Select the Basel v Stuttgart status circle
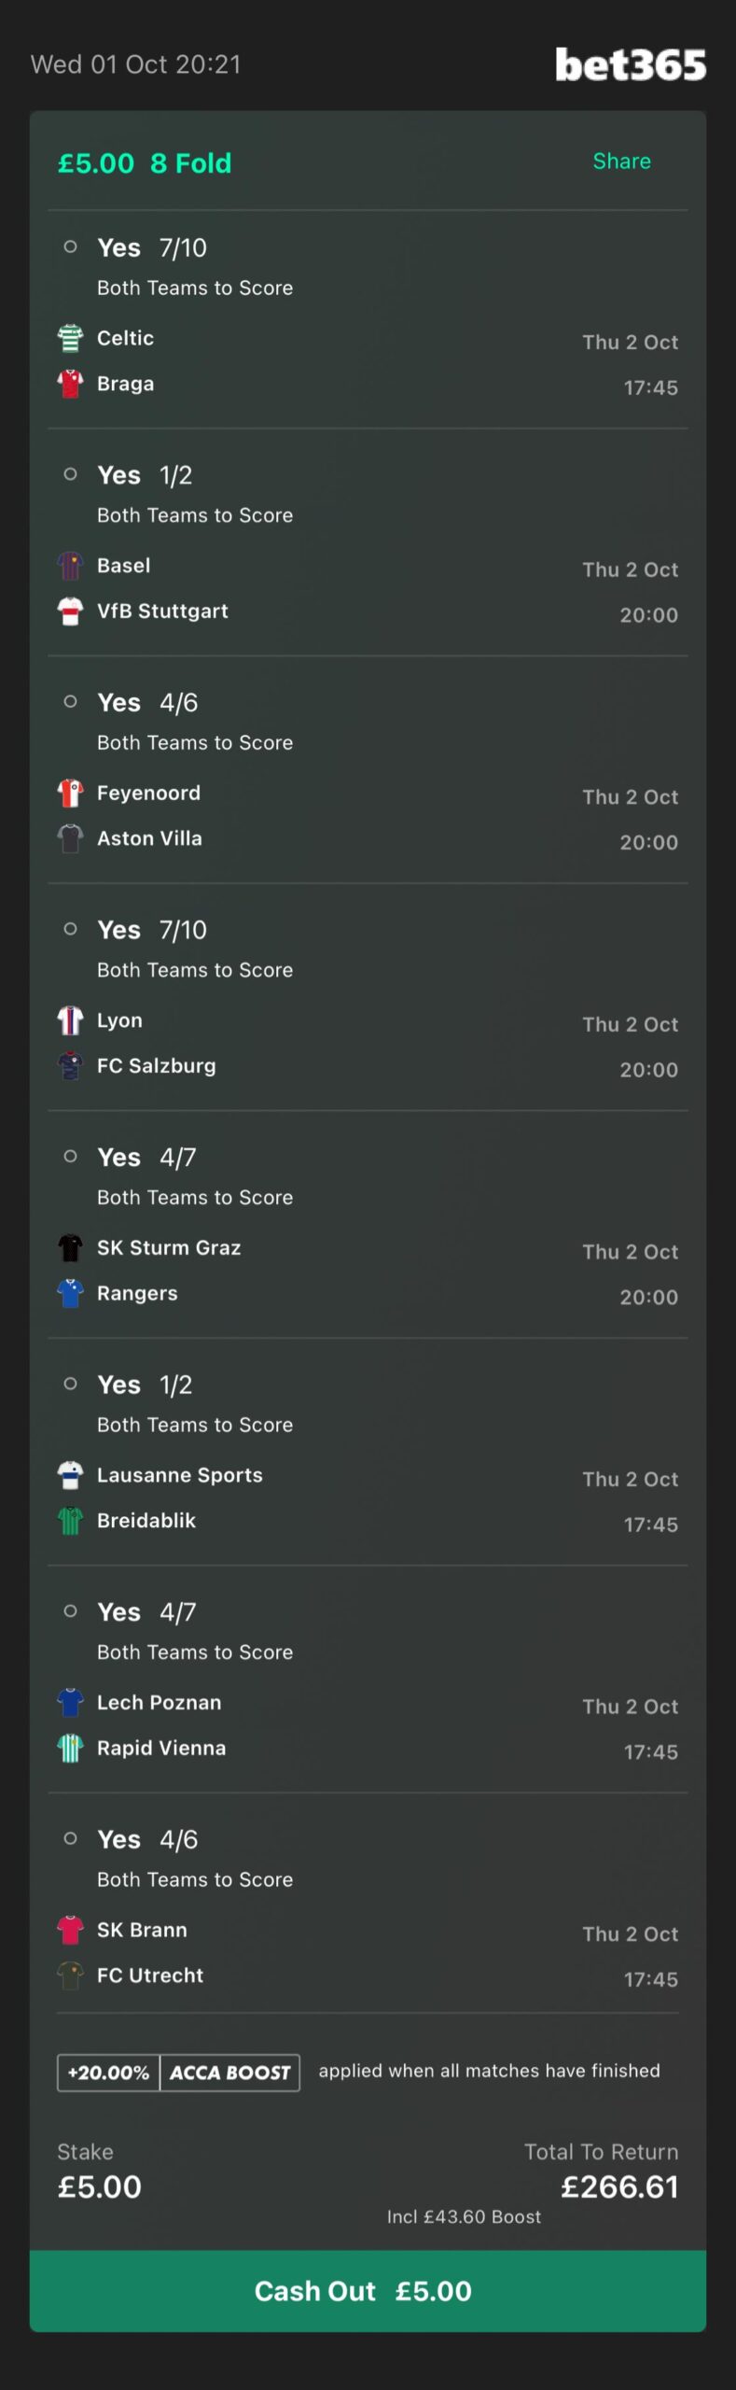This screenshot has height=2390, width=736. (x=70, y=474)
